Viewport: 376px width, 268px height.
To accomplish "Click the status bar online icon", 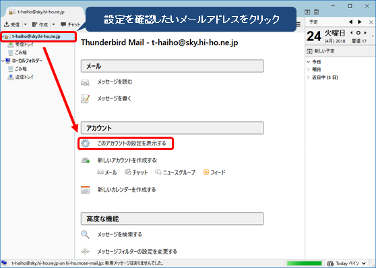I will pyautogui.click(x=4, y=263).
